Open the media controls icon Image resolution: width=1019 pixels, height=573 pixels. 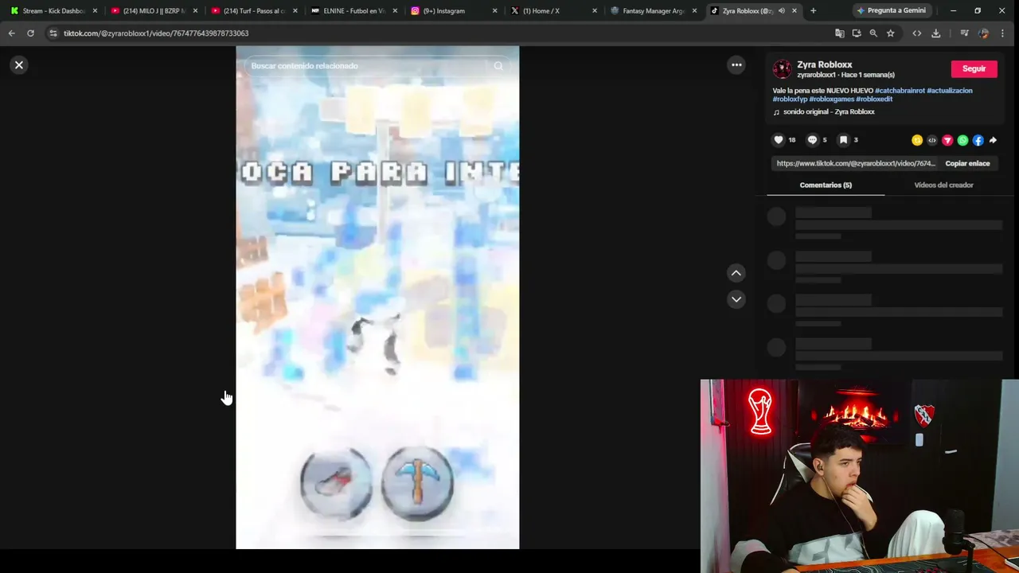click(x=964, y=33)
